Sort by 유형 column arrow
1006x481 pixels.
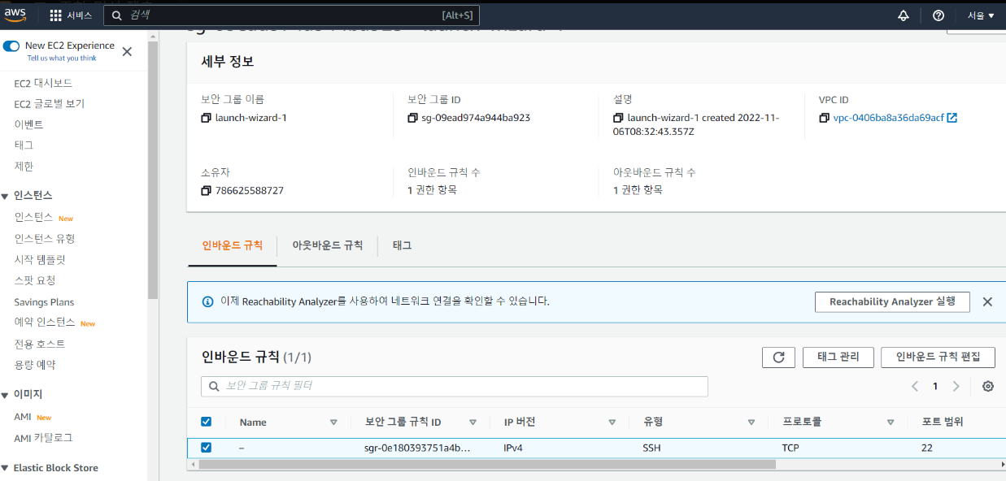pyautogui.click(x=751, y=422)
